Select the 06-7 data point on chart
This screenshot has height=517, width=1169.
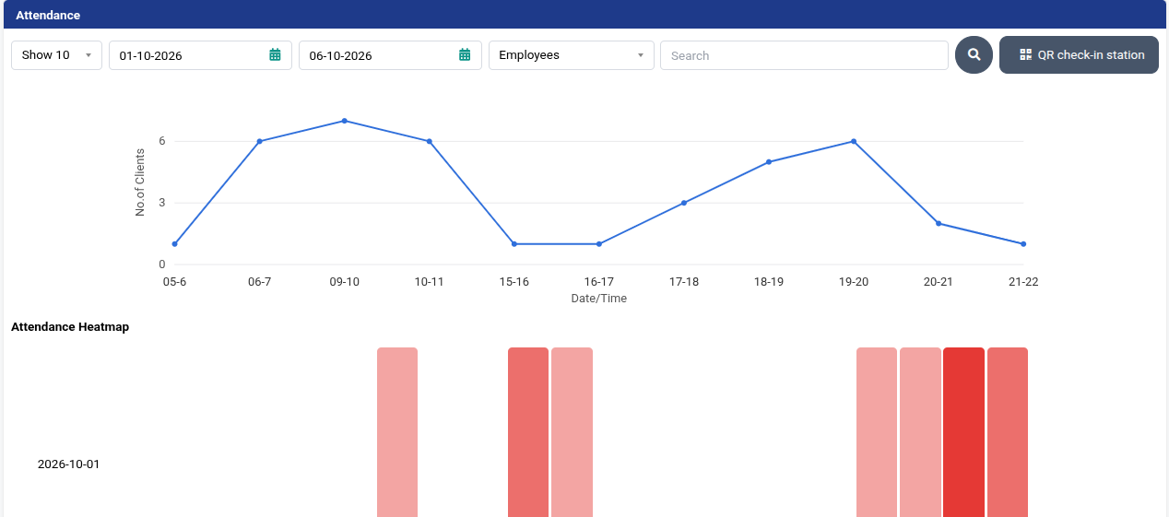pos(260,141)
